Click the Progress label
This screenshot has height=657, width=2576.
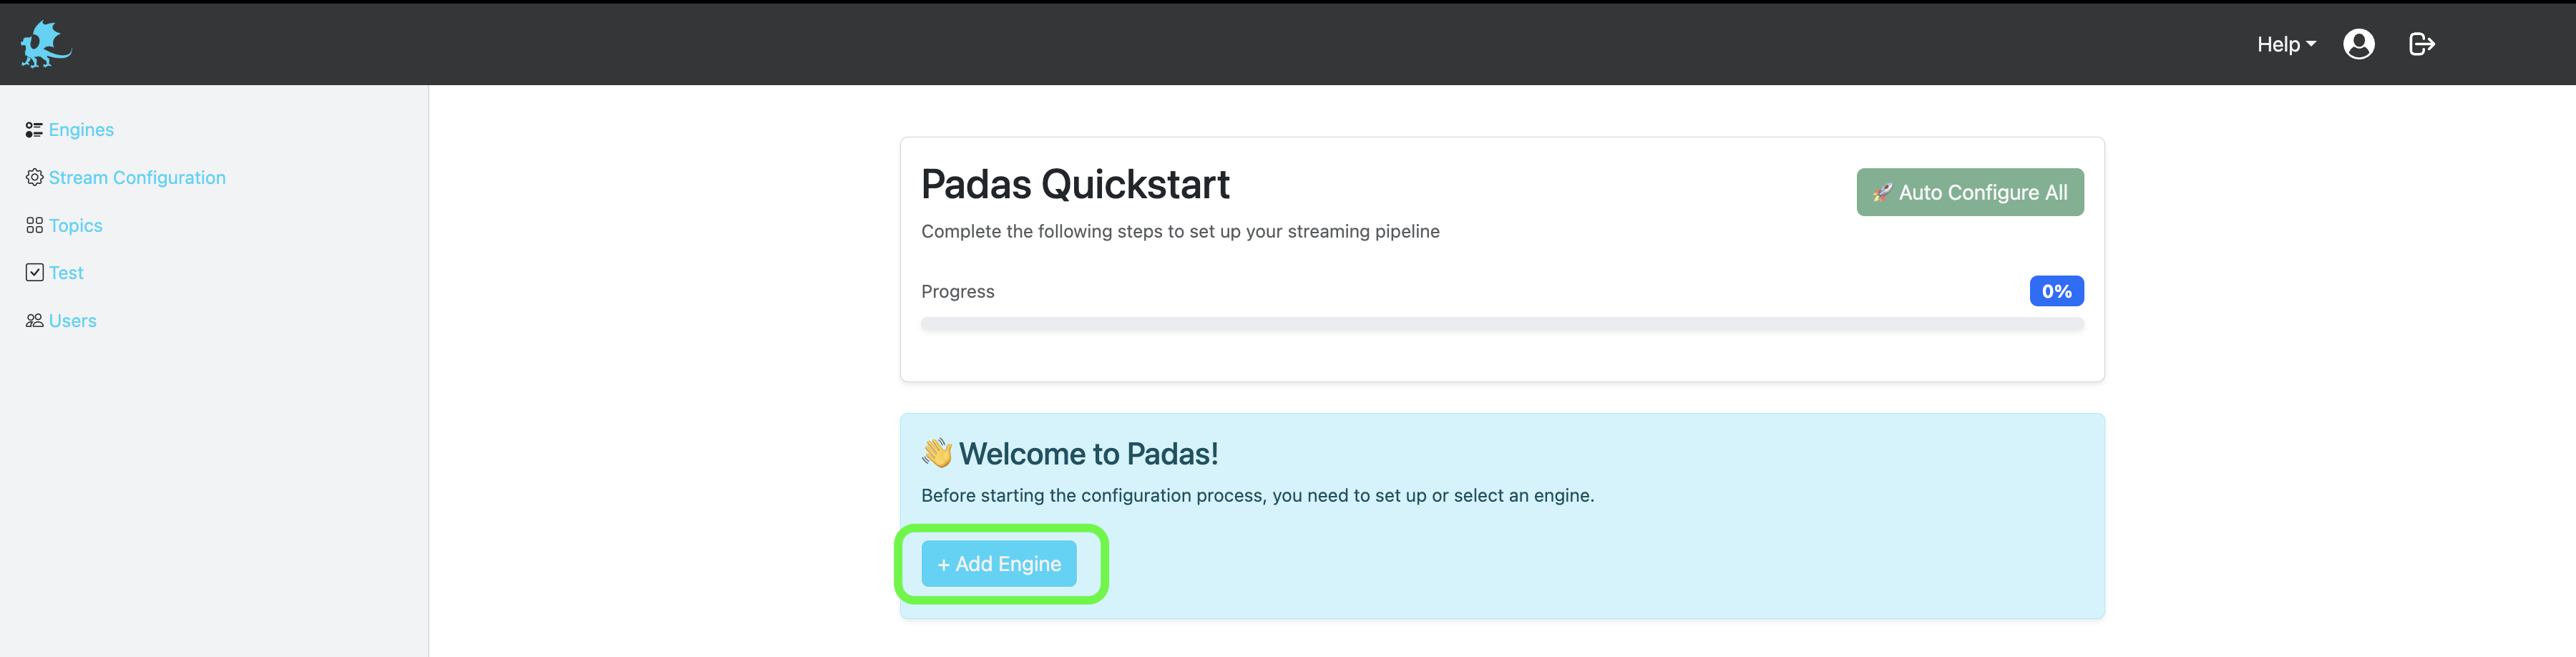point(958,291)
